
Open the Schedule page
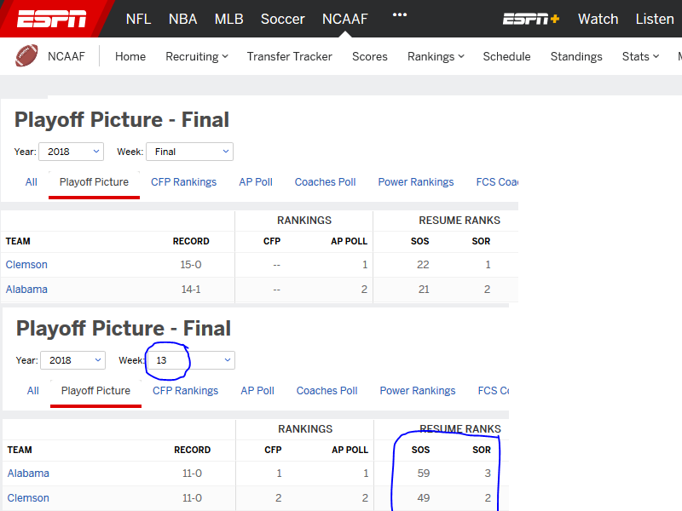[x=506, y=56]
